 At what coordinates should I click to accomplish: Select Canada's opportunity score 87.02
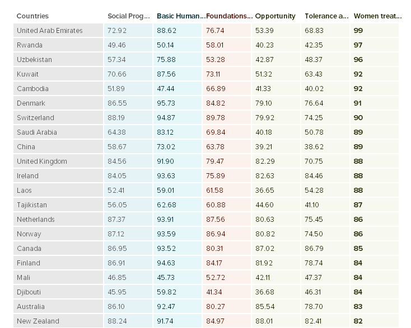[265, 249]
